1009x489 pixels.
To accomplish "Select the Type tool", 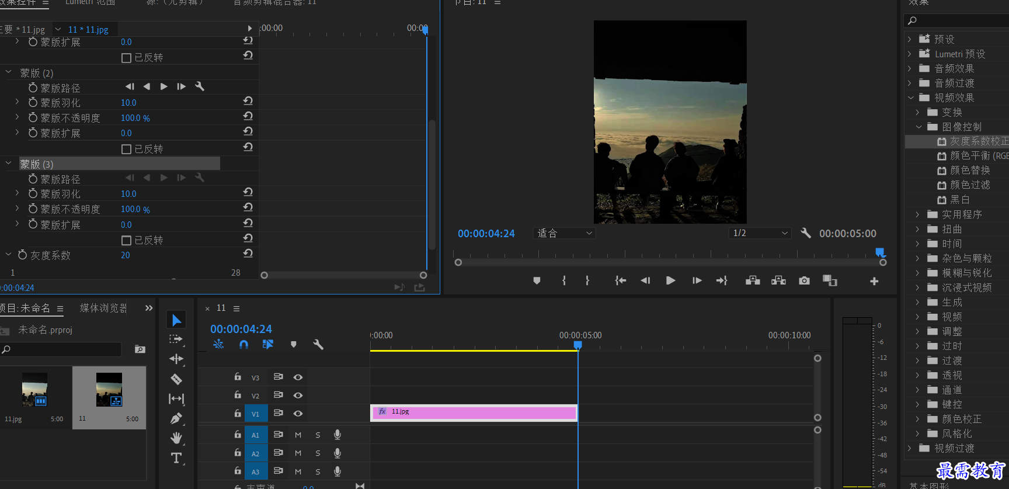I will [x=176, y=458].
